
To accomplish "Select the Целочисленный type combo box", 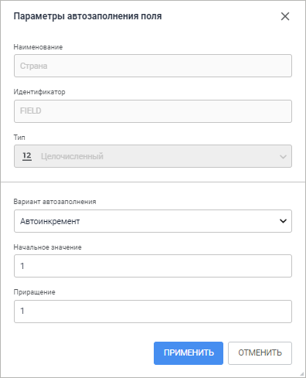I will click(x=153, y=156).
